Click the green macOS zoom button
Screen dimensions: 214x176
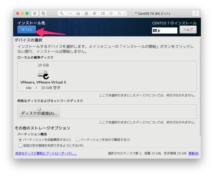(27, 13)
